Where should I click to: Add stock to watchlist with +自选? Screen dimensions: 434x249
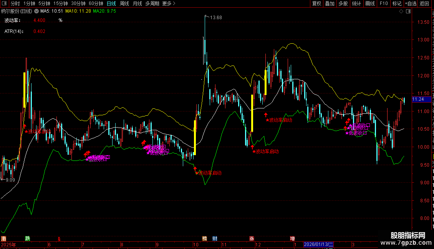click(411, 3)
